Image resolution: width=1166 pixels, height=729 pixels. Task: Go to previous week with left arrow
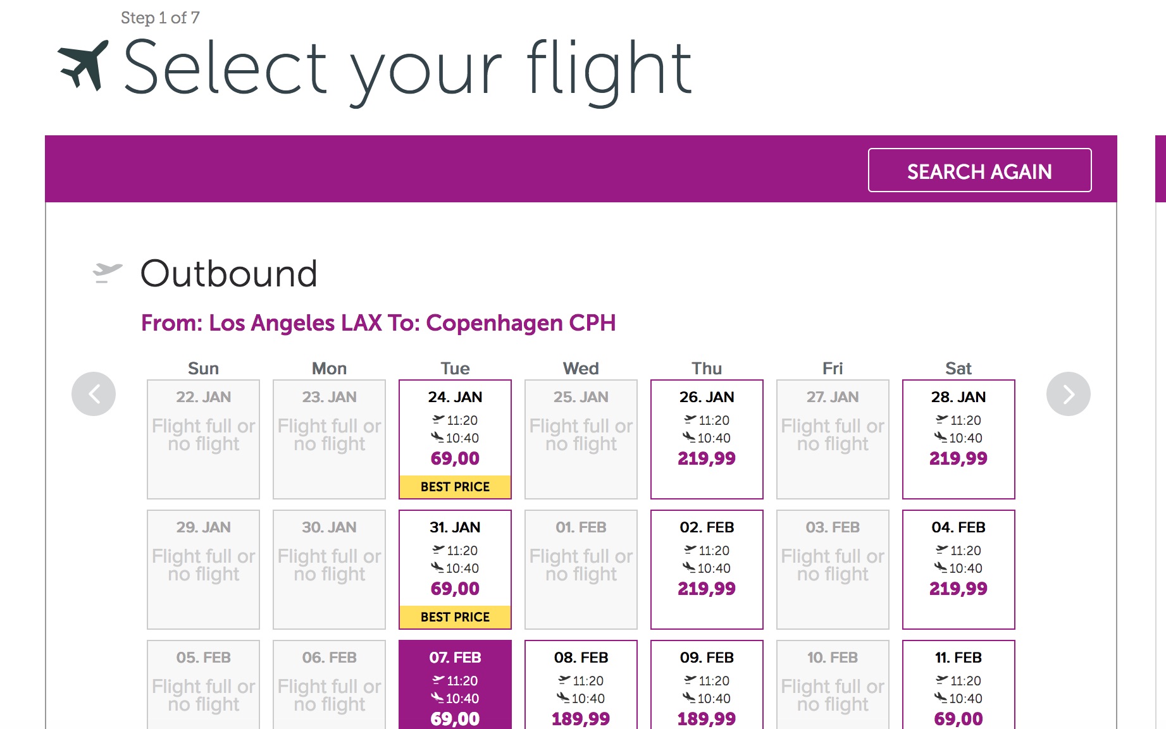[x=94, y=394]
